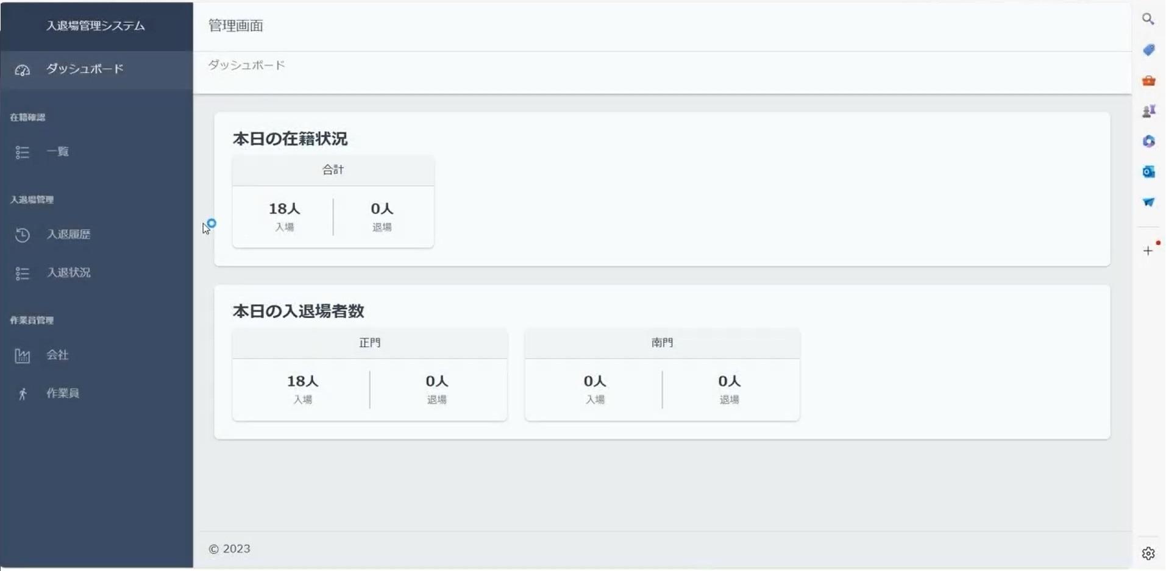Click the blue tag shopping icon

(x=1148, y=49)
